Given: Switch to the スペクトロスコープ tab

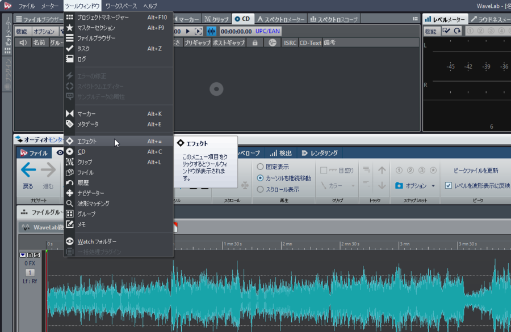Looking at the screenshot, I should (x=334, y=19).
